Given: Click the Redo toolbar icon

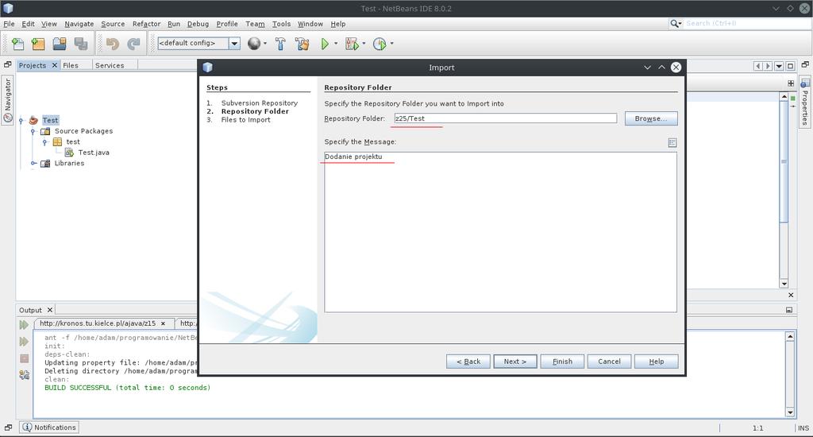Looking at the screenshot, I should coord(133,44).
